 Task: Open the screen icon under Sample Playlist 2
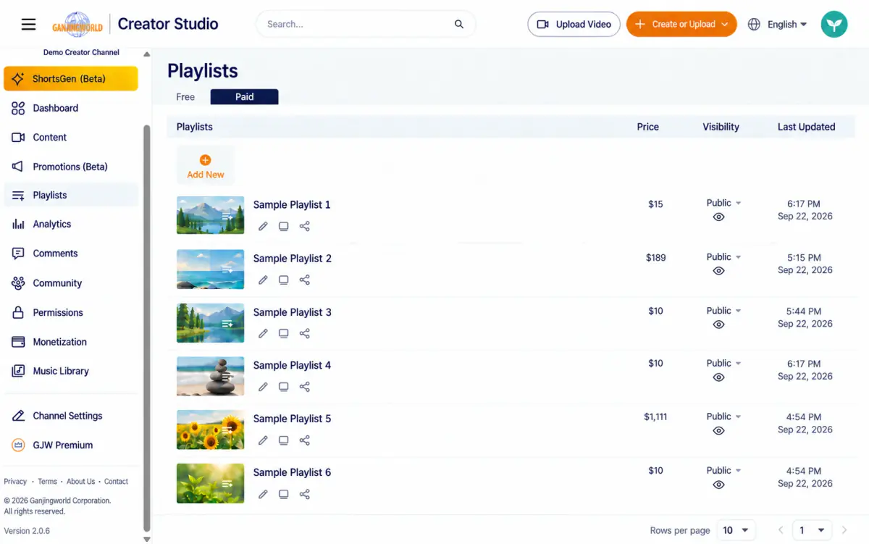tap(284, 280)
